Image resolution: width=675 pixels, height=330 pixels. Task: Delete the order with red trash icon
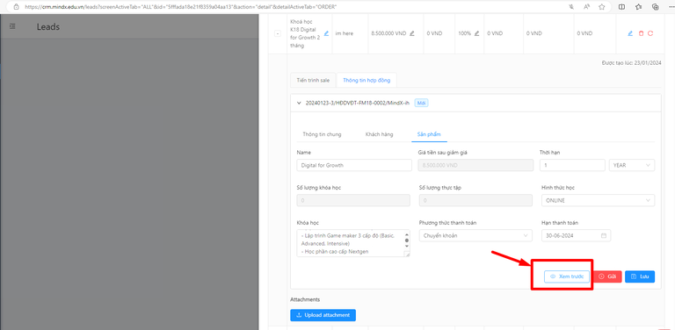pyautogui.click(x=641, y=33)
